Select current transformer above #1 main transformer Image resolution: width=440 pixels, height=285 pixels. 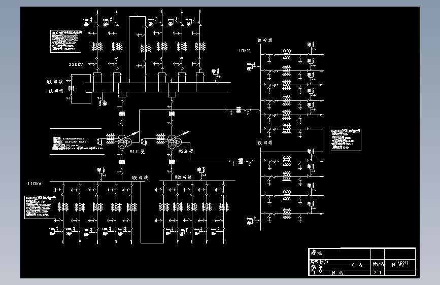pos(122,114)
